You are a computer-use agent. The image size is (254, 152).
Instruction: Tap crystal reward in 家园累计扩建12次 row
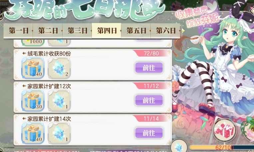(59, 101)
